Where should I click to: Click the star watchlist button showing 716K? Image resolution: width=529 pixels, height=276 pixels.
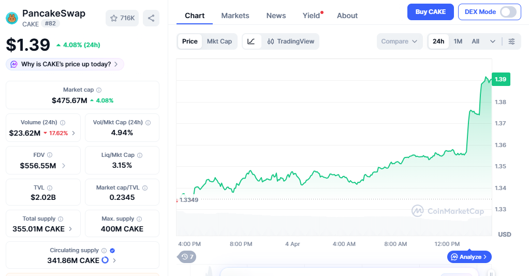point(122,18)
